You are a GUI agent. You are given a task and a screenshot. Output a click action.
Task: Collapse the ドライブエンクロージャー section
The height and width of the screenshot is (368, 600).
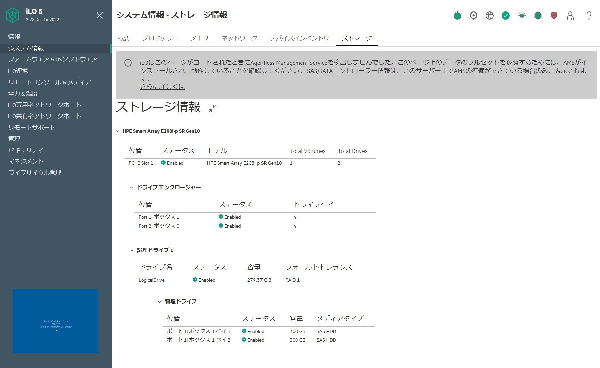point(131,187)
